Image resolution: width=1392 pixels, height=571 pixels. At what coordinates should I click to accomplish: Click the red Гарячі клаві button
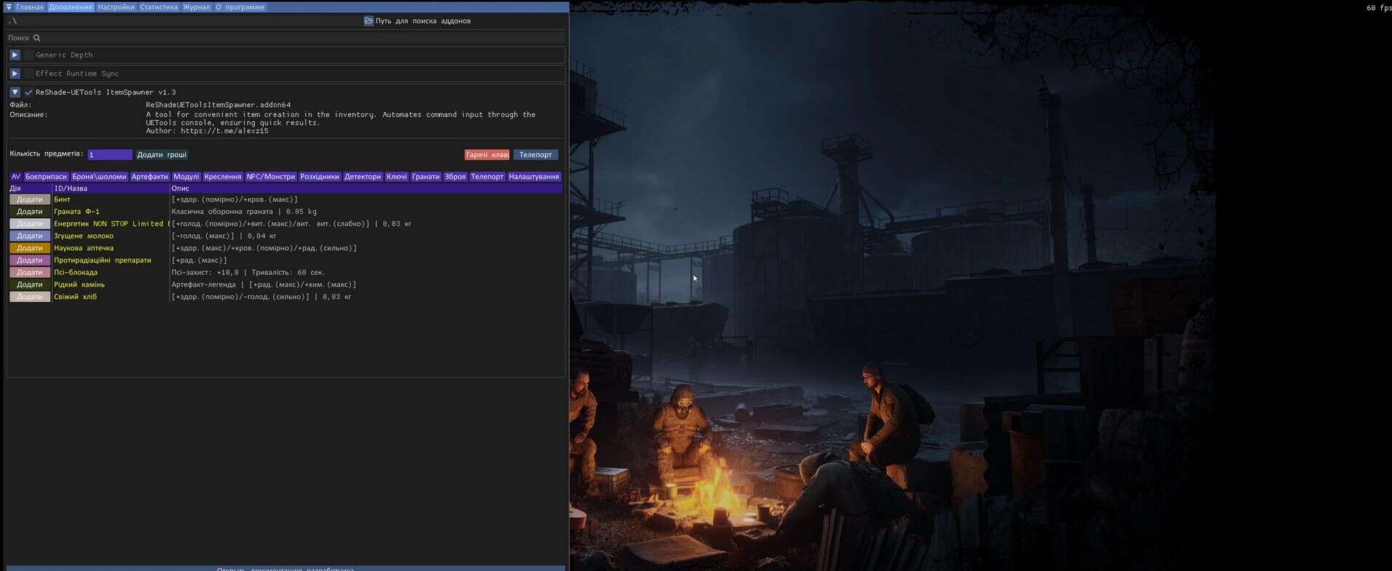coord(487,155)
